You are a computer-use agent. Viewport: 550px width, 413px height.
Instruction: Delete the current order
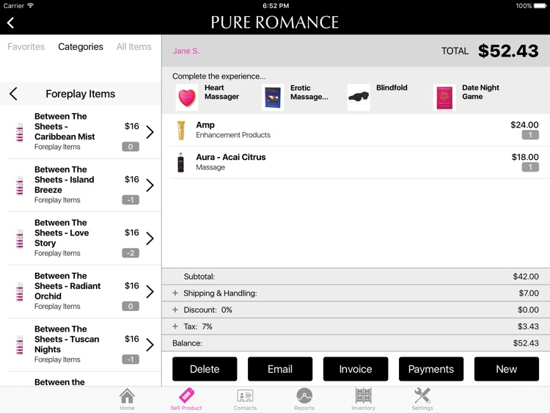click(205, 369)
